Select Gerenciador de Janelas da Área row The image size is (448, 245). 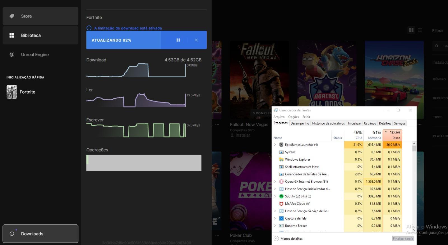(x=337, y=174)
